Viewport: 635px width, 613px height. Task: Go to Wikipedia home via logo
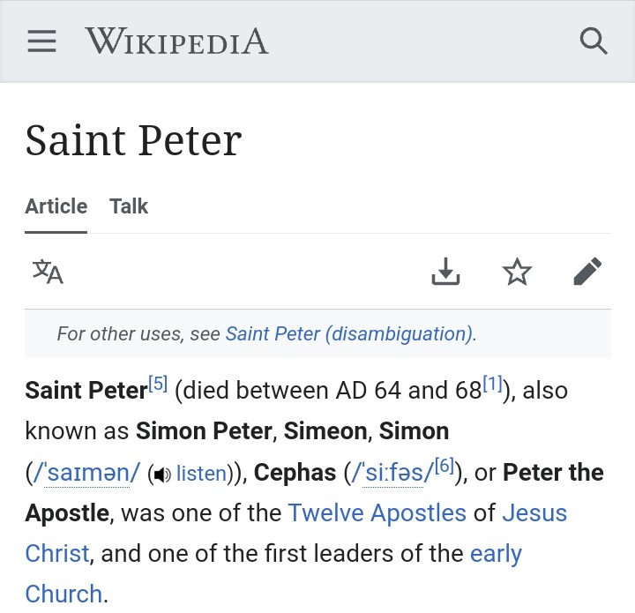coord(176,41)
